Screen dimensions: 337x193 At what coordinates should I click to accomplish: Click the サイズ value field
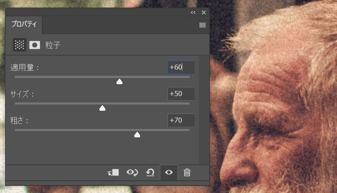point(181,94)
